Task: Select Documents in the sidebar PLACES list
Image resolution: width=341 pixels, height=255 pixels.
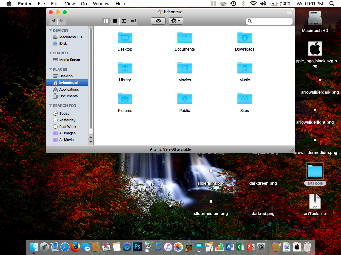Action: tap(67, 96)
